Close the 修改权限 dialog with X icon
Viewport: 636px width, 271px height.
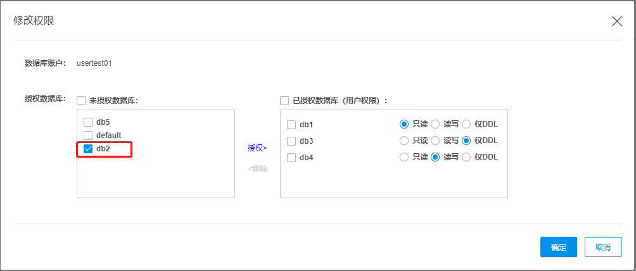point(616,21)
